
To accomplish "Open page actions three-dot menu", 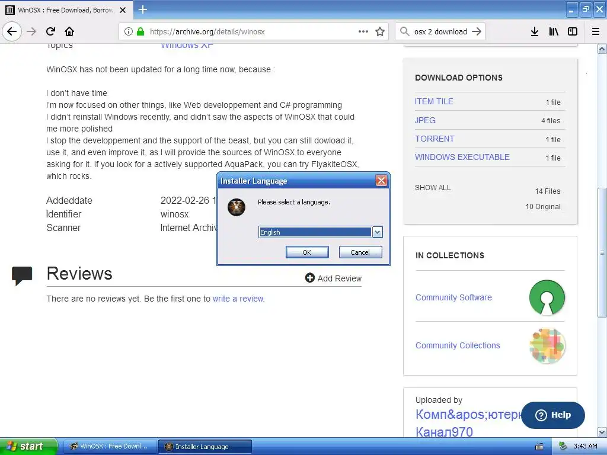I will pos(363,31).
